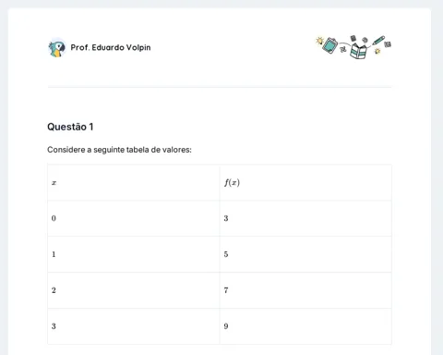Click the lightbulb below the pencil
Screen dimensions: 443x355
[377, 51]
